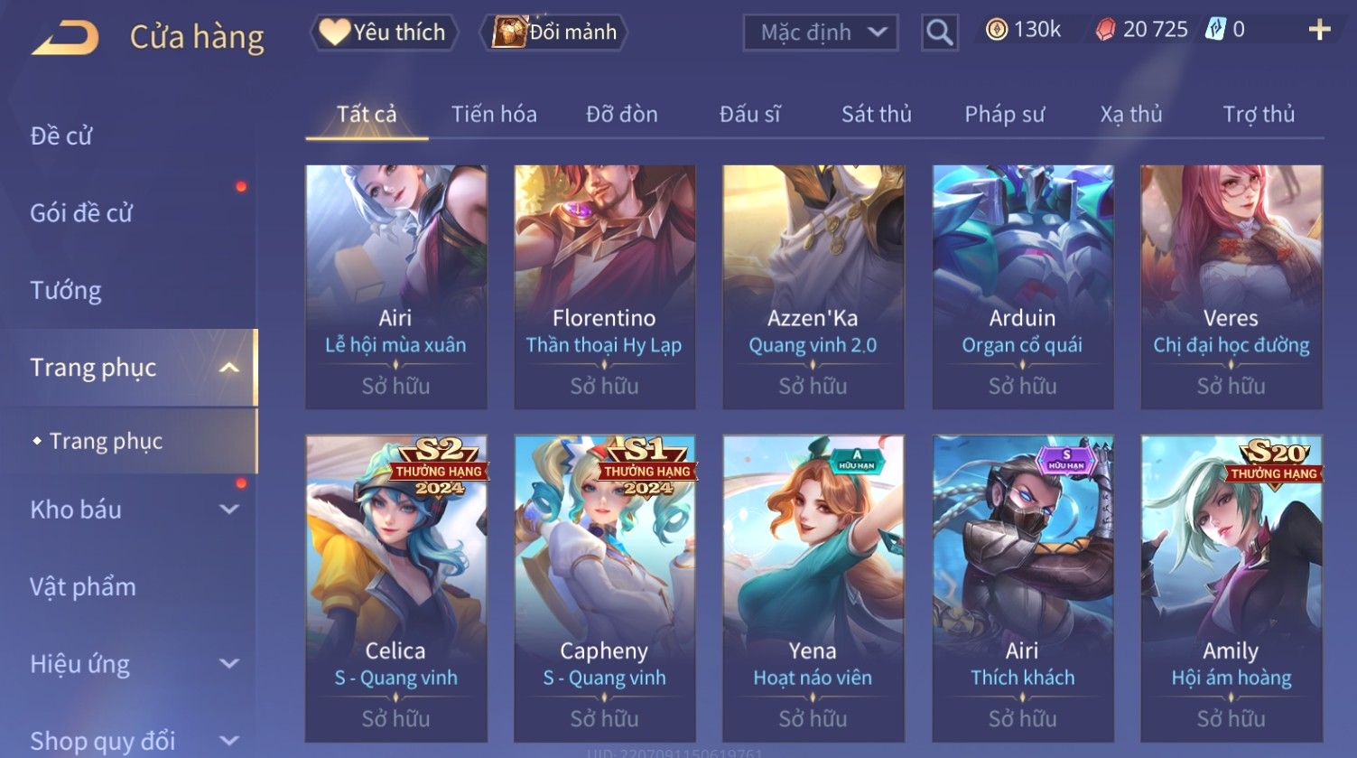Open the Mặc định sort dropdown
The height and width of the screenshot is (758, 1357).
pos(820,33)
